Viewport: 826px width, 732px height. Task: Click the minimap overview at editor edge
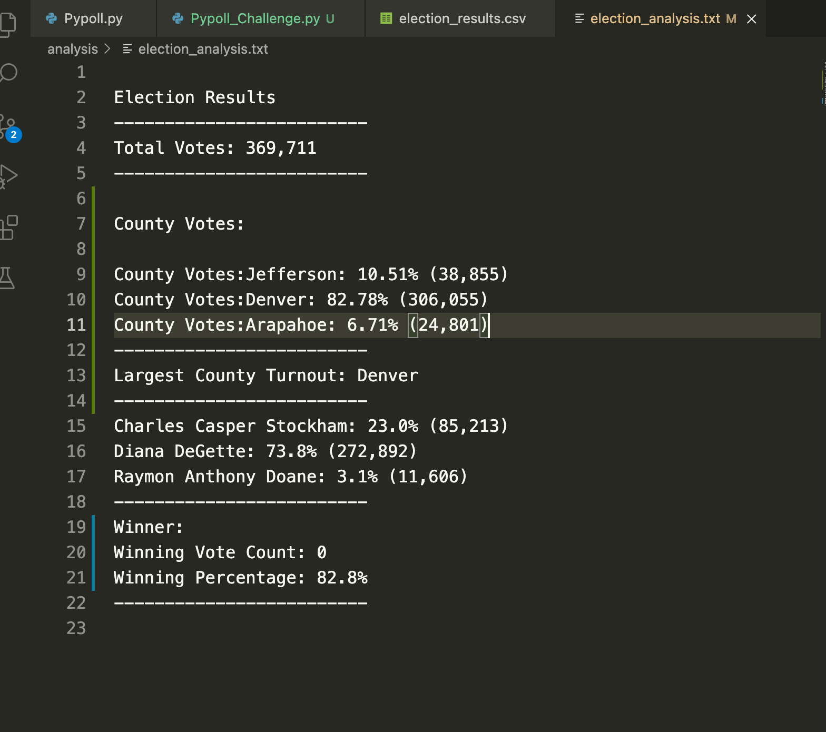(x=823, y=83)
